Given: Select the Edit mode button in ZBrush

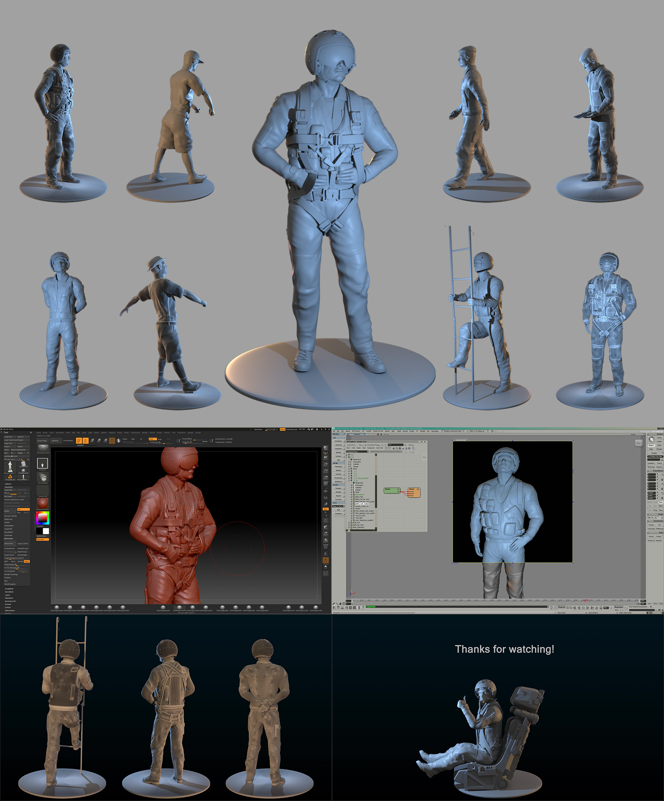Looking at the screenshot, I should point(78,441).
